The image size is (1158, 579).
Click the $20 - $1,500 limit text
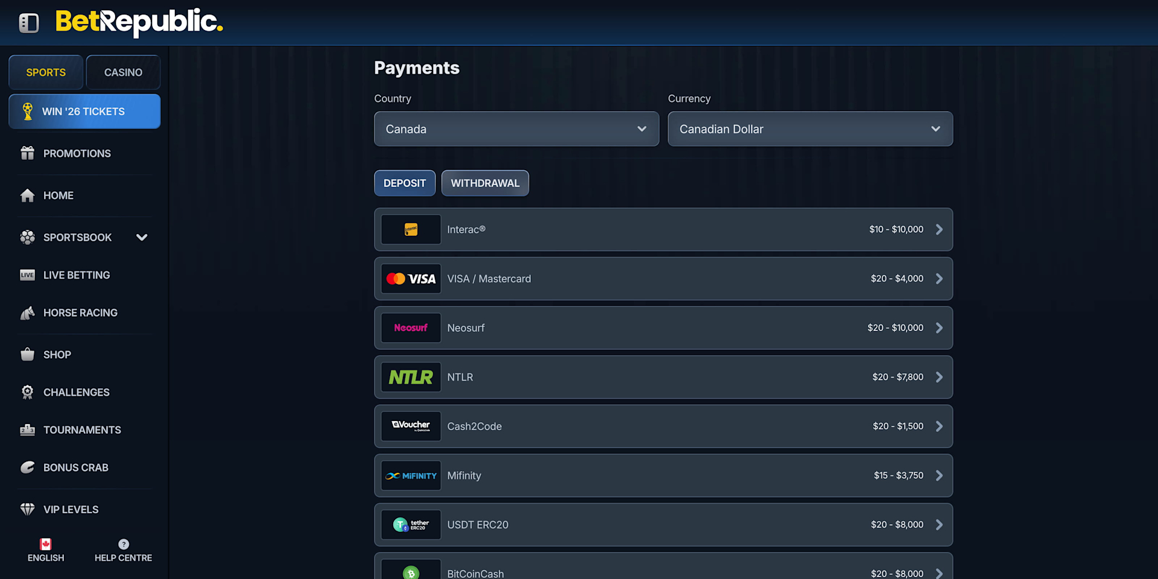pyautogui.click(x=898, y=426)
